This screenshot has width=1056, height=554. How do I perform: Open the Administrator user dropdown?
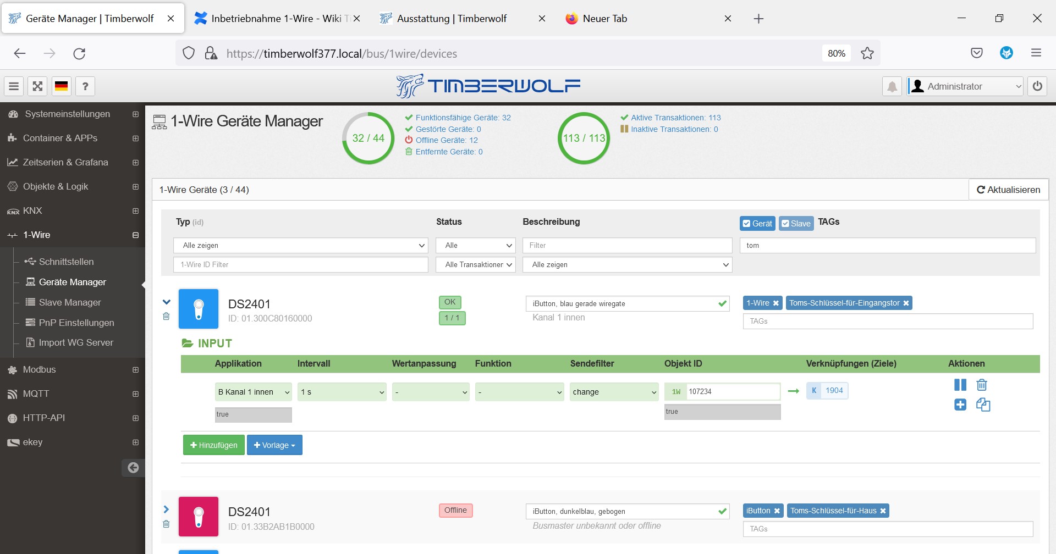(x=965, y=86)
